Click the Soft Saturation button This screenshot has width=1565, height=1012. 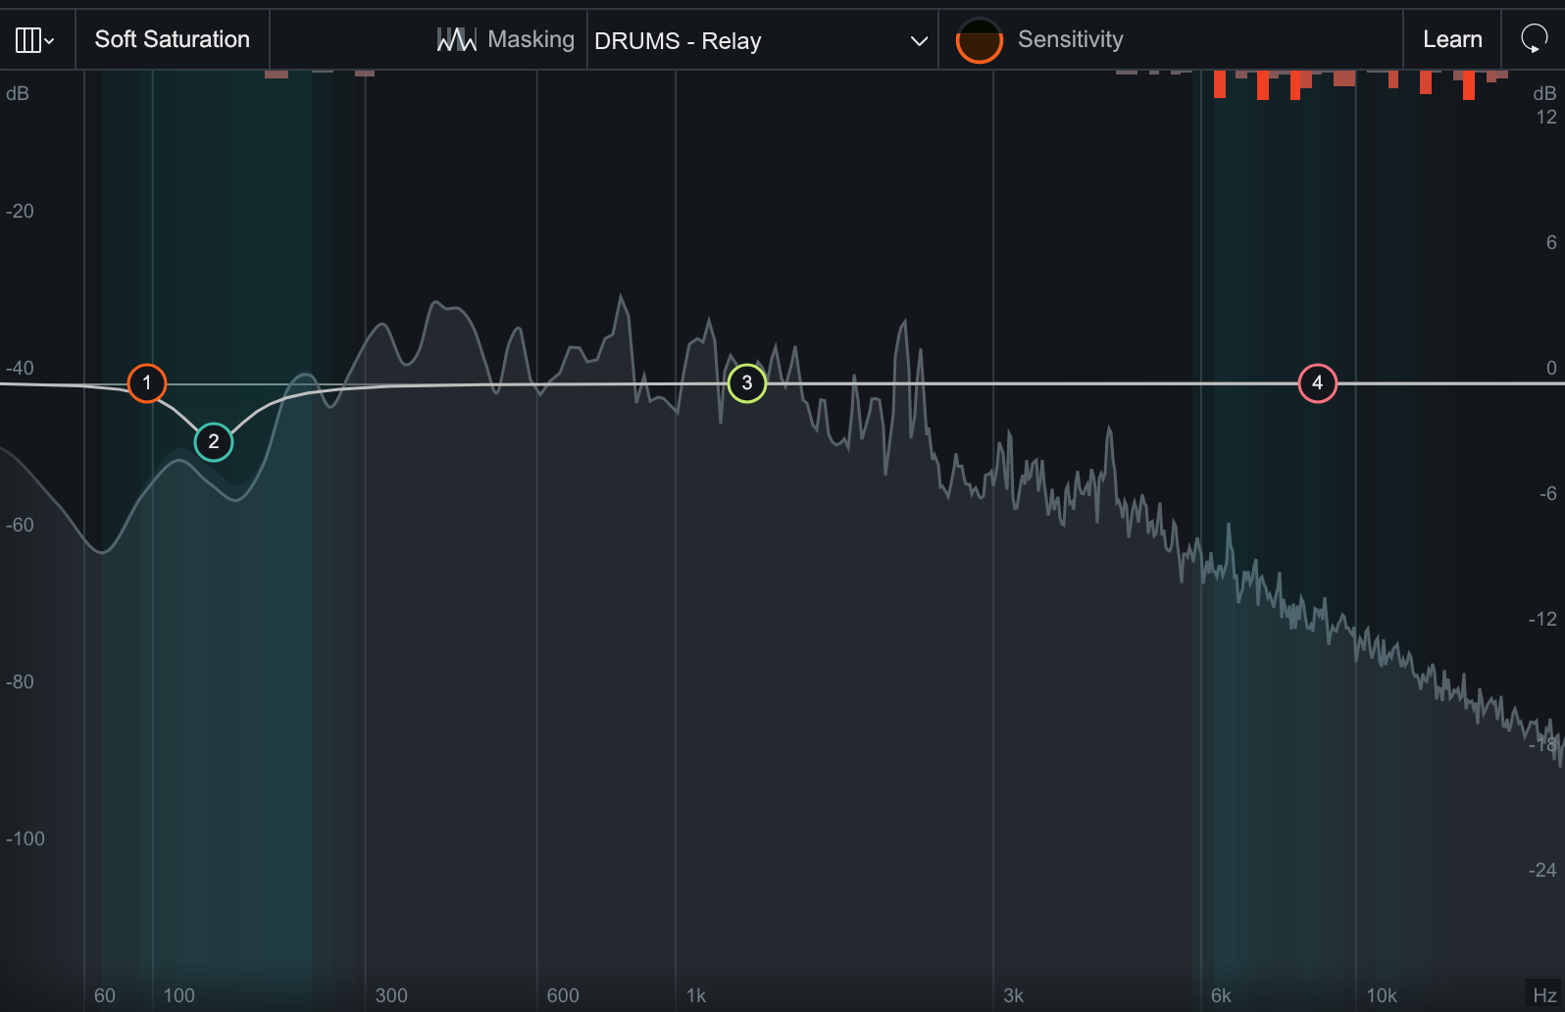(x=173, y=39)
